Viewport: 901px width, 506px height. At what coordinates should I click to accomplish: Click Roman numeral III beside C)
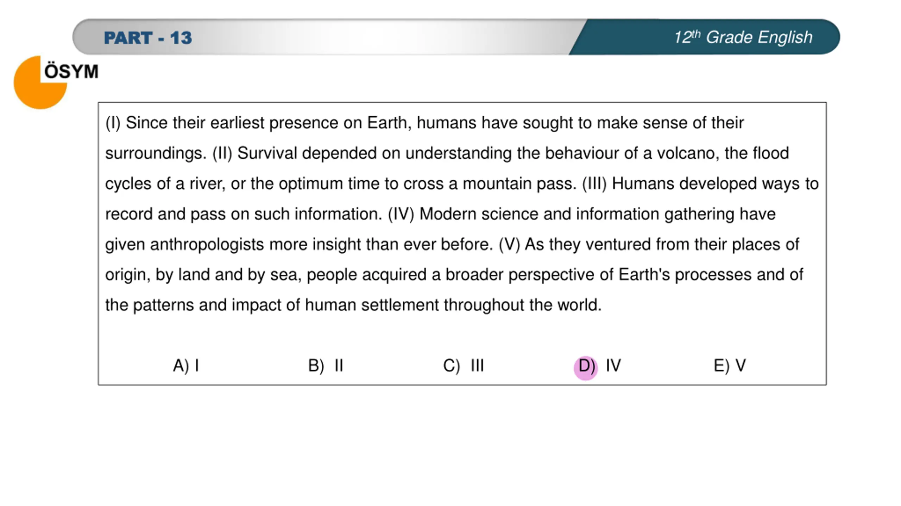point(478,365)
